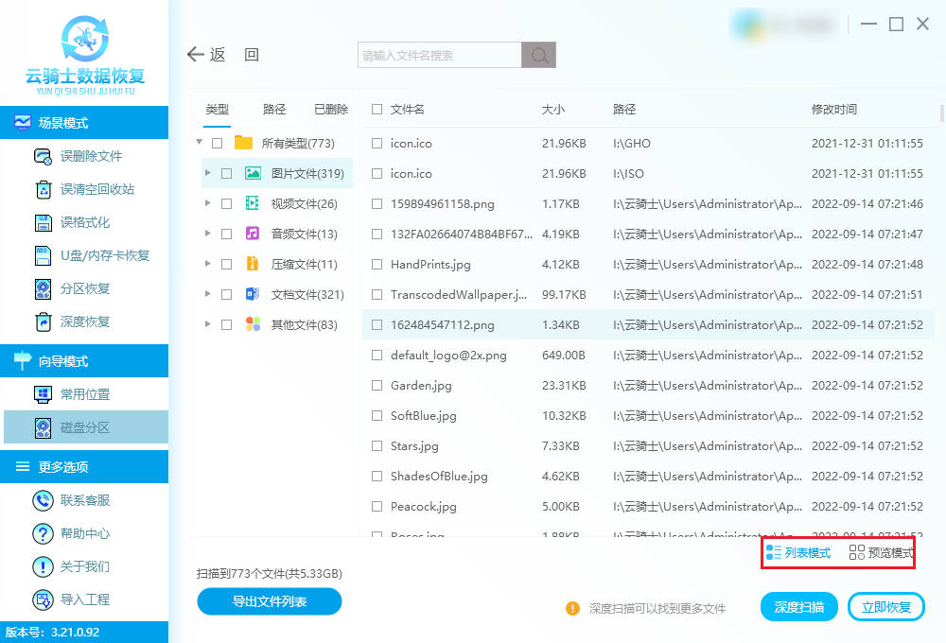Viewport: 946px width, 643px height.
Task: Switch to 预览模式 view
Action: tap(881, 553)
